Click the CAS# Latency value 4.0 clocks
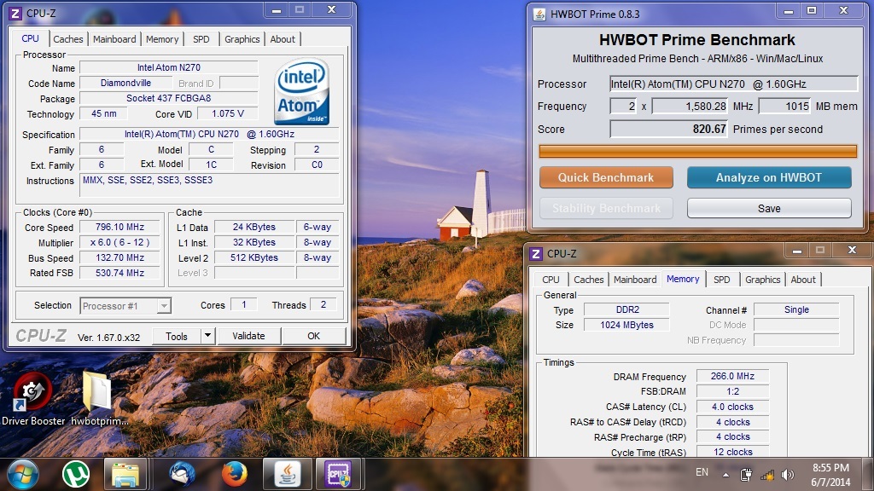874x491 pixels. (x=732, y=407)
